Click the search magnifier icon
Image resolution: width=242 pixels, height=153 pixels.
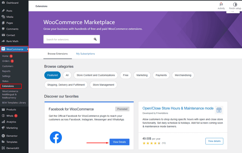pos(95,39)
